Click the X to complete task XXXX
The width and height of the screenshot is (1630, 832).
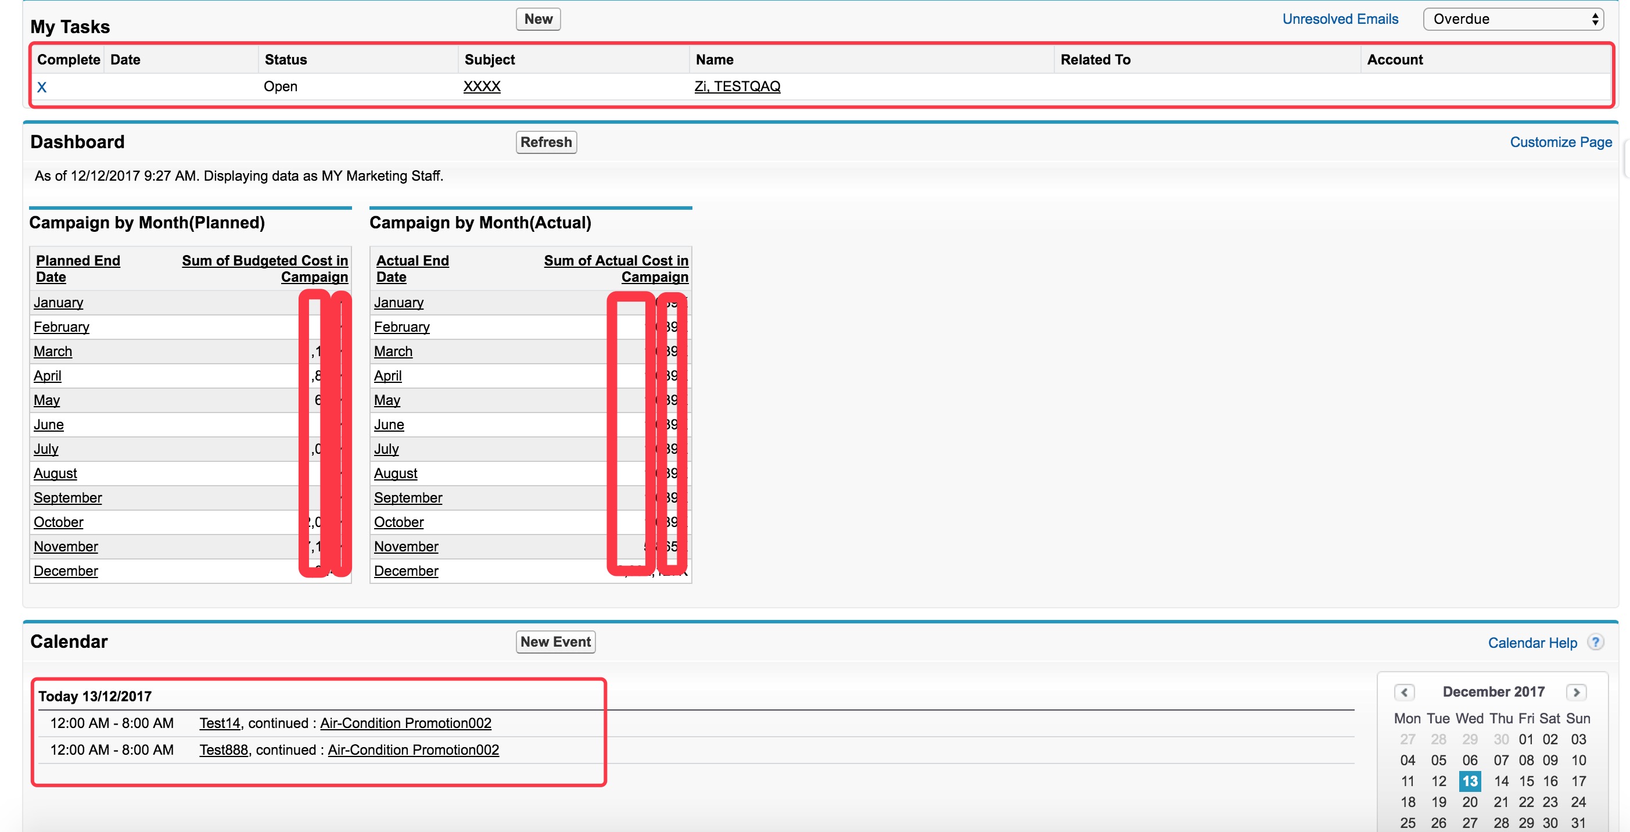pyautogui.click(x=42, y=87)
